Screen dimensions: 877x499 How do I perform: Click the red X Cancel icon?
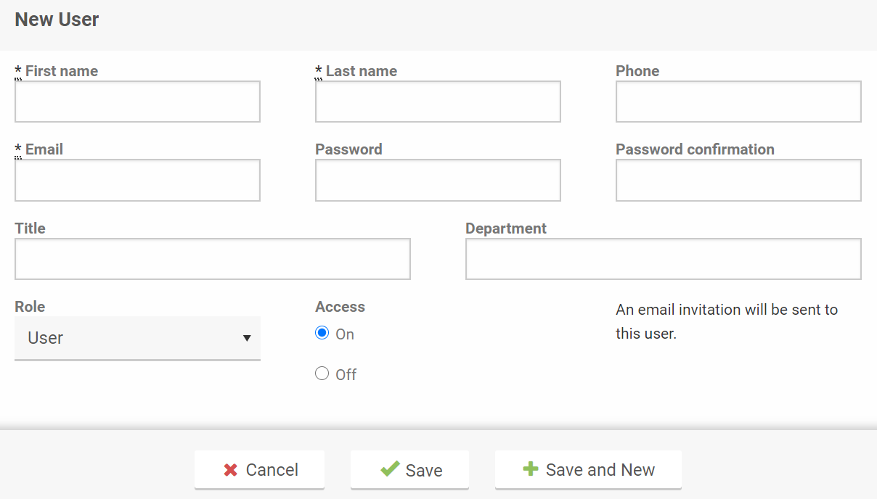(231, 470)
